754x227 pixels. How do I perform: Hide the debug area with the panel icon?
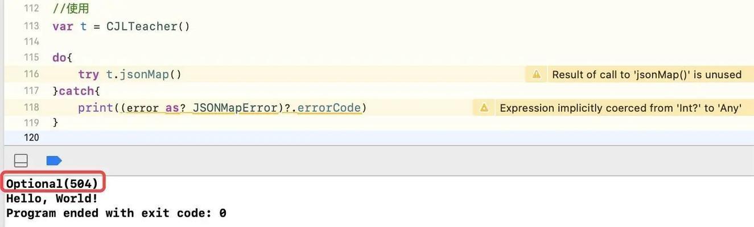21,161
